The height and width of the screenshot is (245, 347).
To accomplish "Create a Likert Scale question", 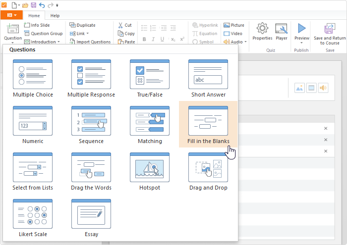I will point(33,218).
